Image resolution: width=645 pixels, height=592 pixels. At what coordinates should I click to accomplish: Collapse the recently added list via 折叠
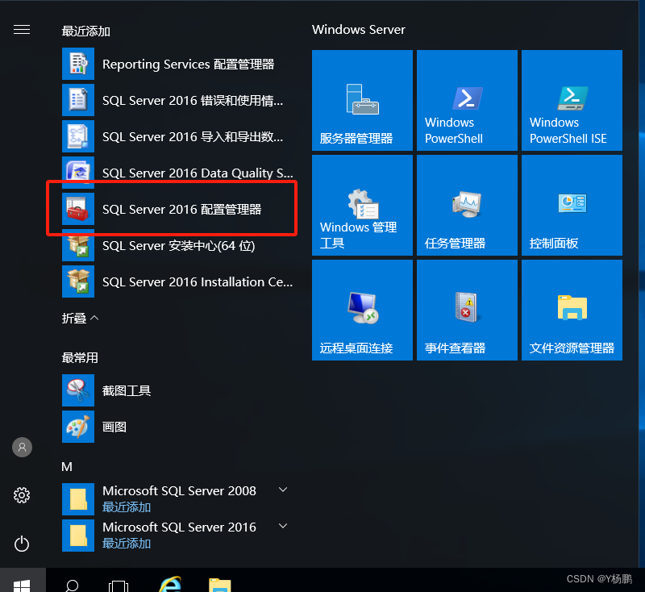pyautogui.click(x=80, y=318)
